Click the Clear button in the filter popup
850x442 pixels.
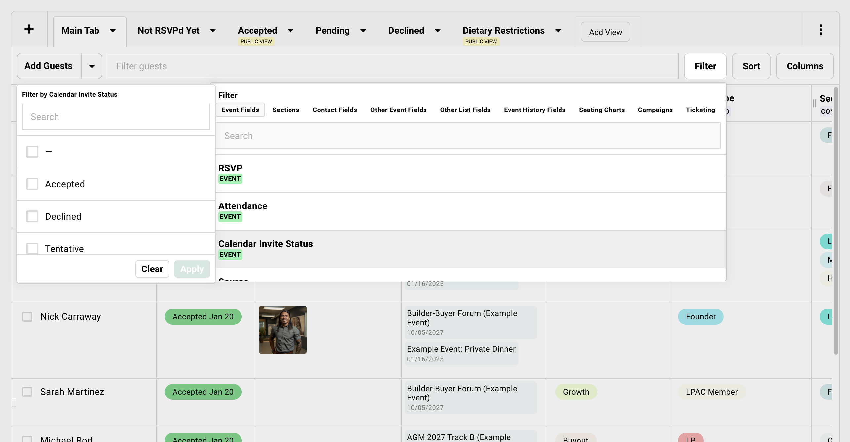click(152, 269)
